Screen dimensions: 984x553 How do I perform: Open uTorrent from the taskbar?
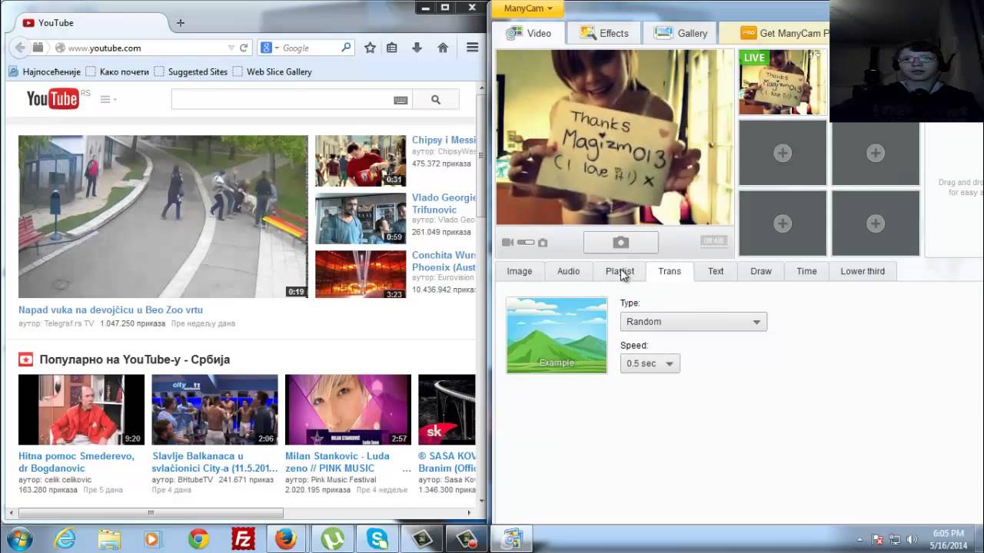333,539
